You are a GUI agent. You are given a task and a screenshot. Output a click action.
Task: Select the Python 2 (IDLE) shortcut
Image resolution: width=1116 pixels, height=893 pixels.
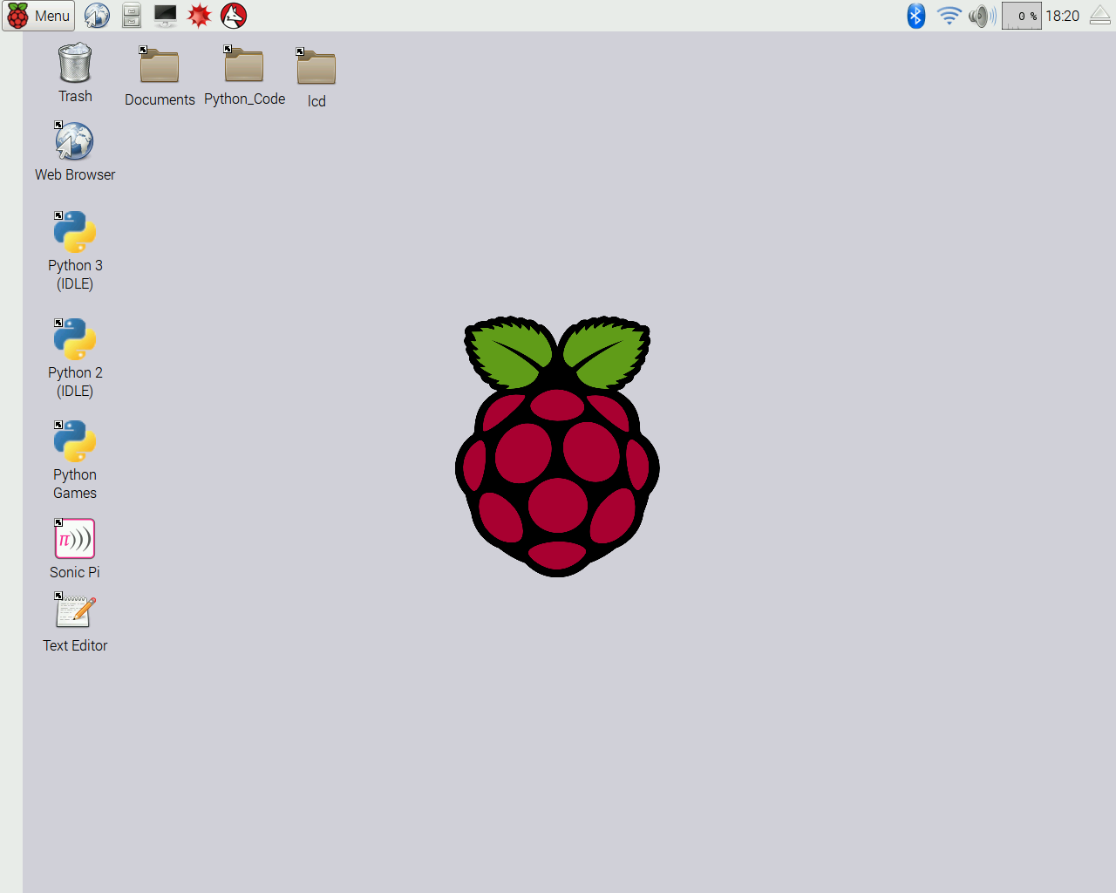(75, 358)
